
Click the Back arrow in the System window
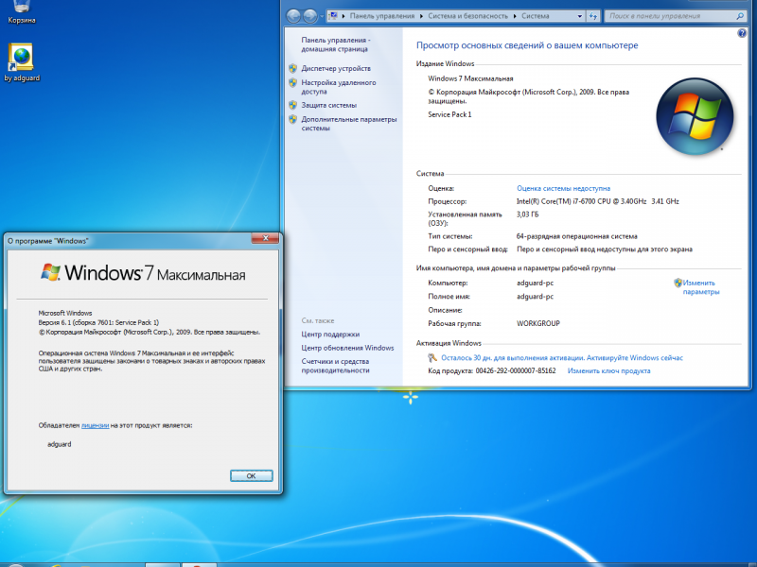coord(293,16)
